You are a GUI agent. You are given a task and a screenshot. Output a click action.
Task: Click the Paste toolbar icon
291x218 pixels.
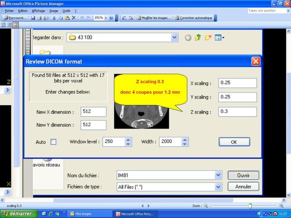tap(67, 18)
